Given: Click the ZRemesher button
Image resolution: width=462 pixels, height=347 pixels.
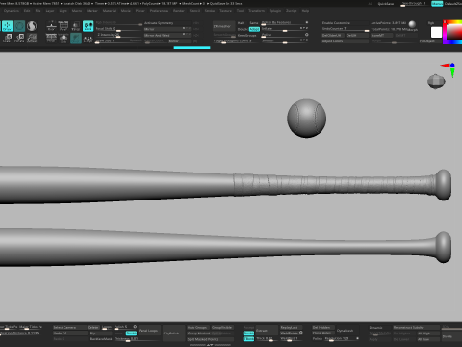Looking at the screenshot, I should [x=223, y=26].
